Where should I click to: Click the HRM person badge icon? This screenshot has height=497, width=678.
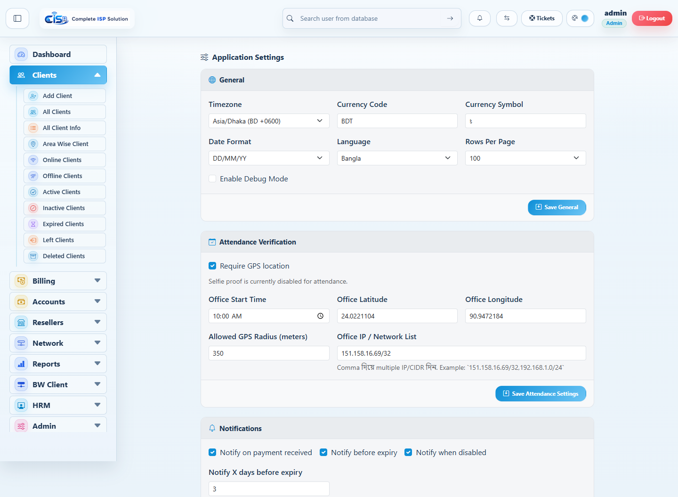(x=21, y=406)
